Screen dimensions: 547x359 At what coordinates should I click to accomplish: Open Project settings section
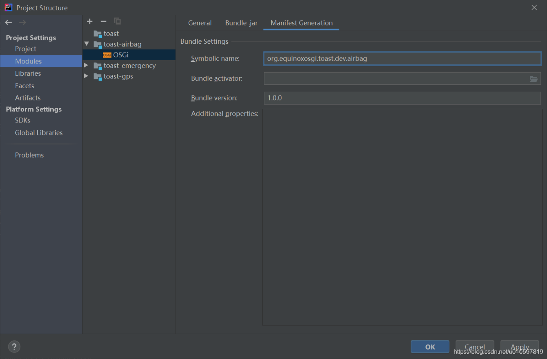(x=26, y=49)
